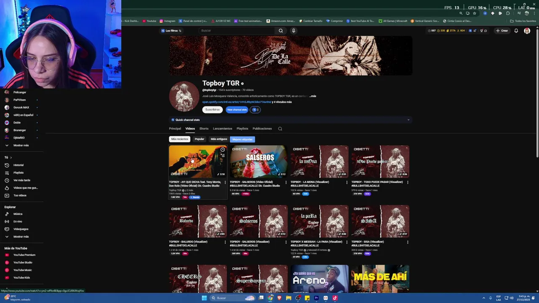The image size is (539, 303).
Task: Open the channel Playlists tab
Action: [242, 129]
